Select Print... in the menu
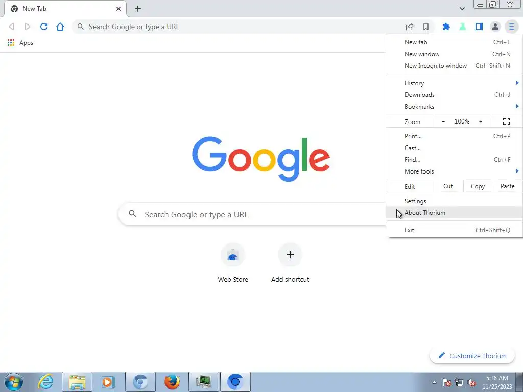Viewport: 523px width, 392px height. (454, 136)
